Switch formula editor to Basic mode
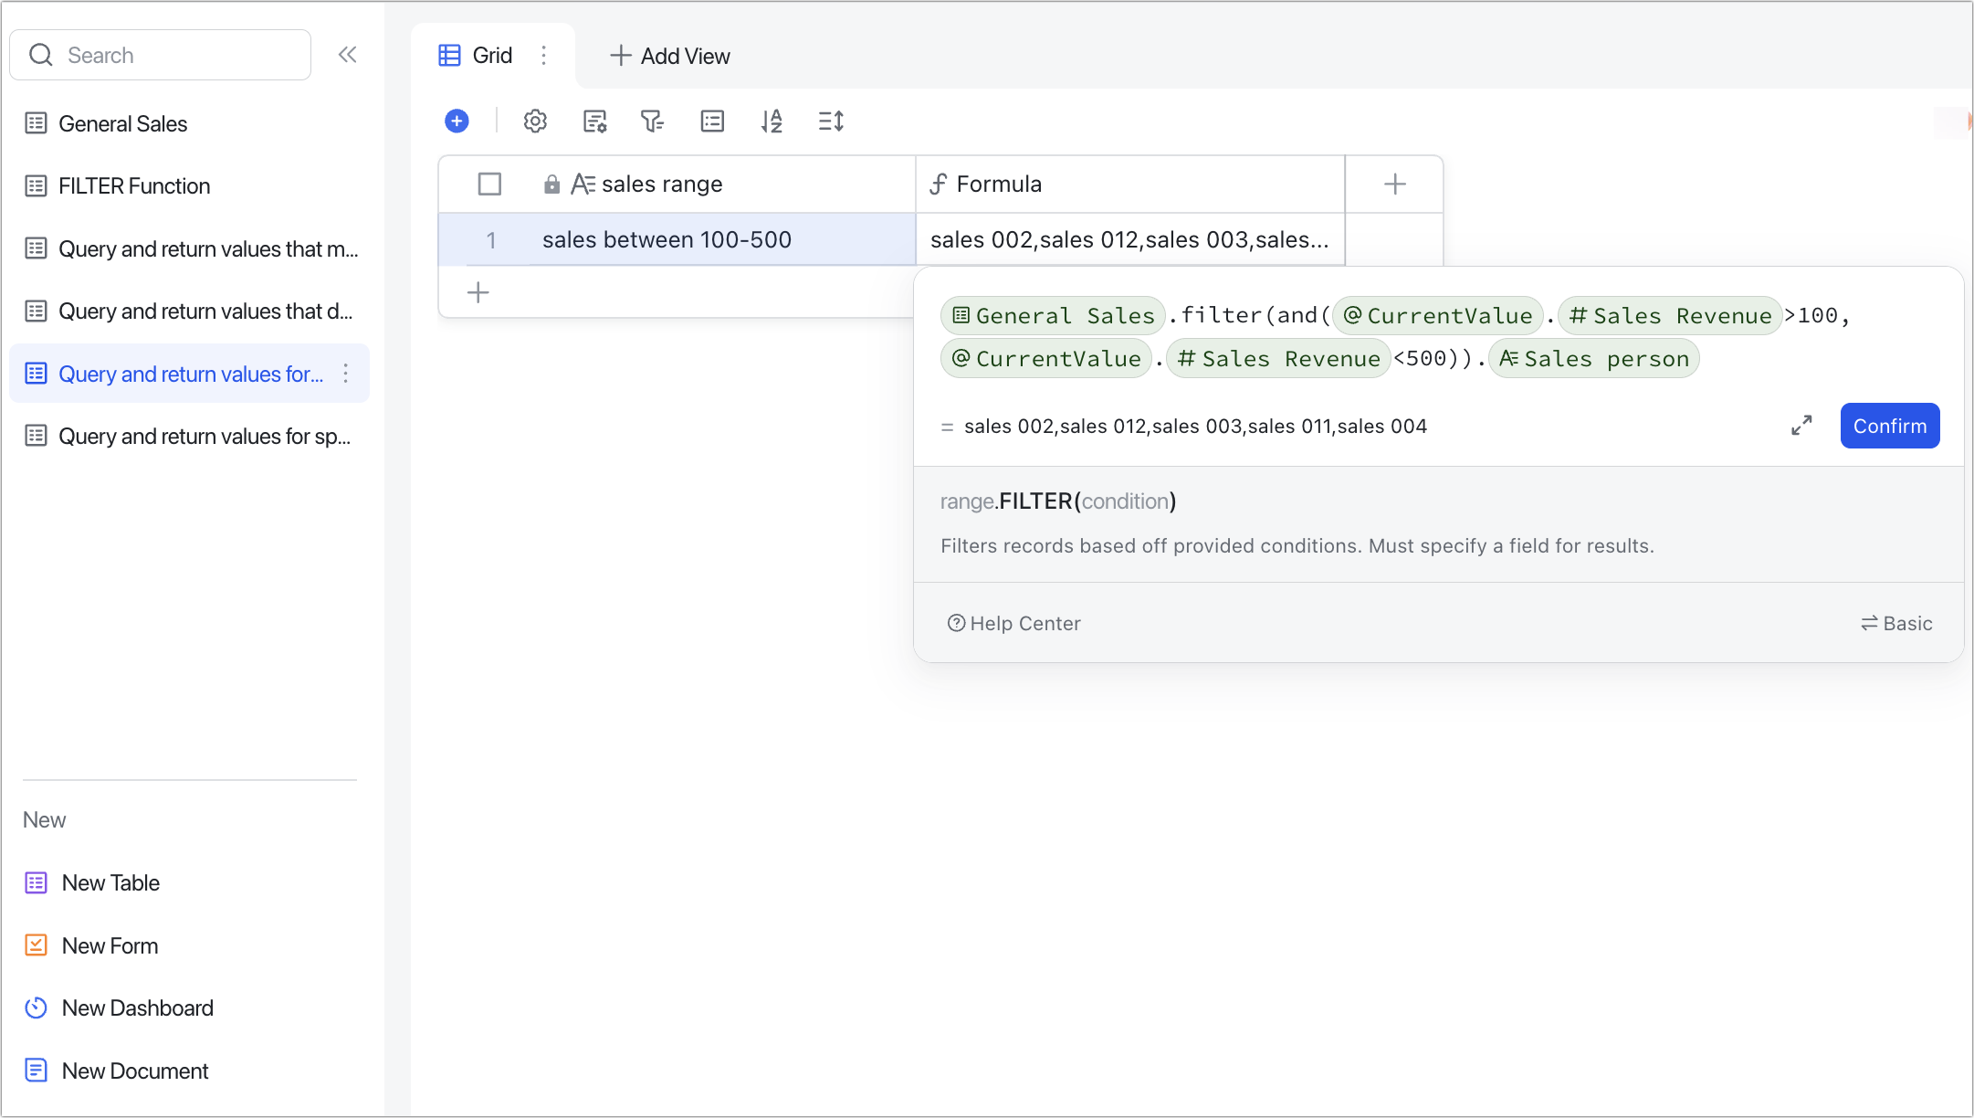This screenshot has width=1974, height=1118. click(x=1896, y=623)
